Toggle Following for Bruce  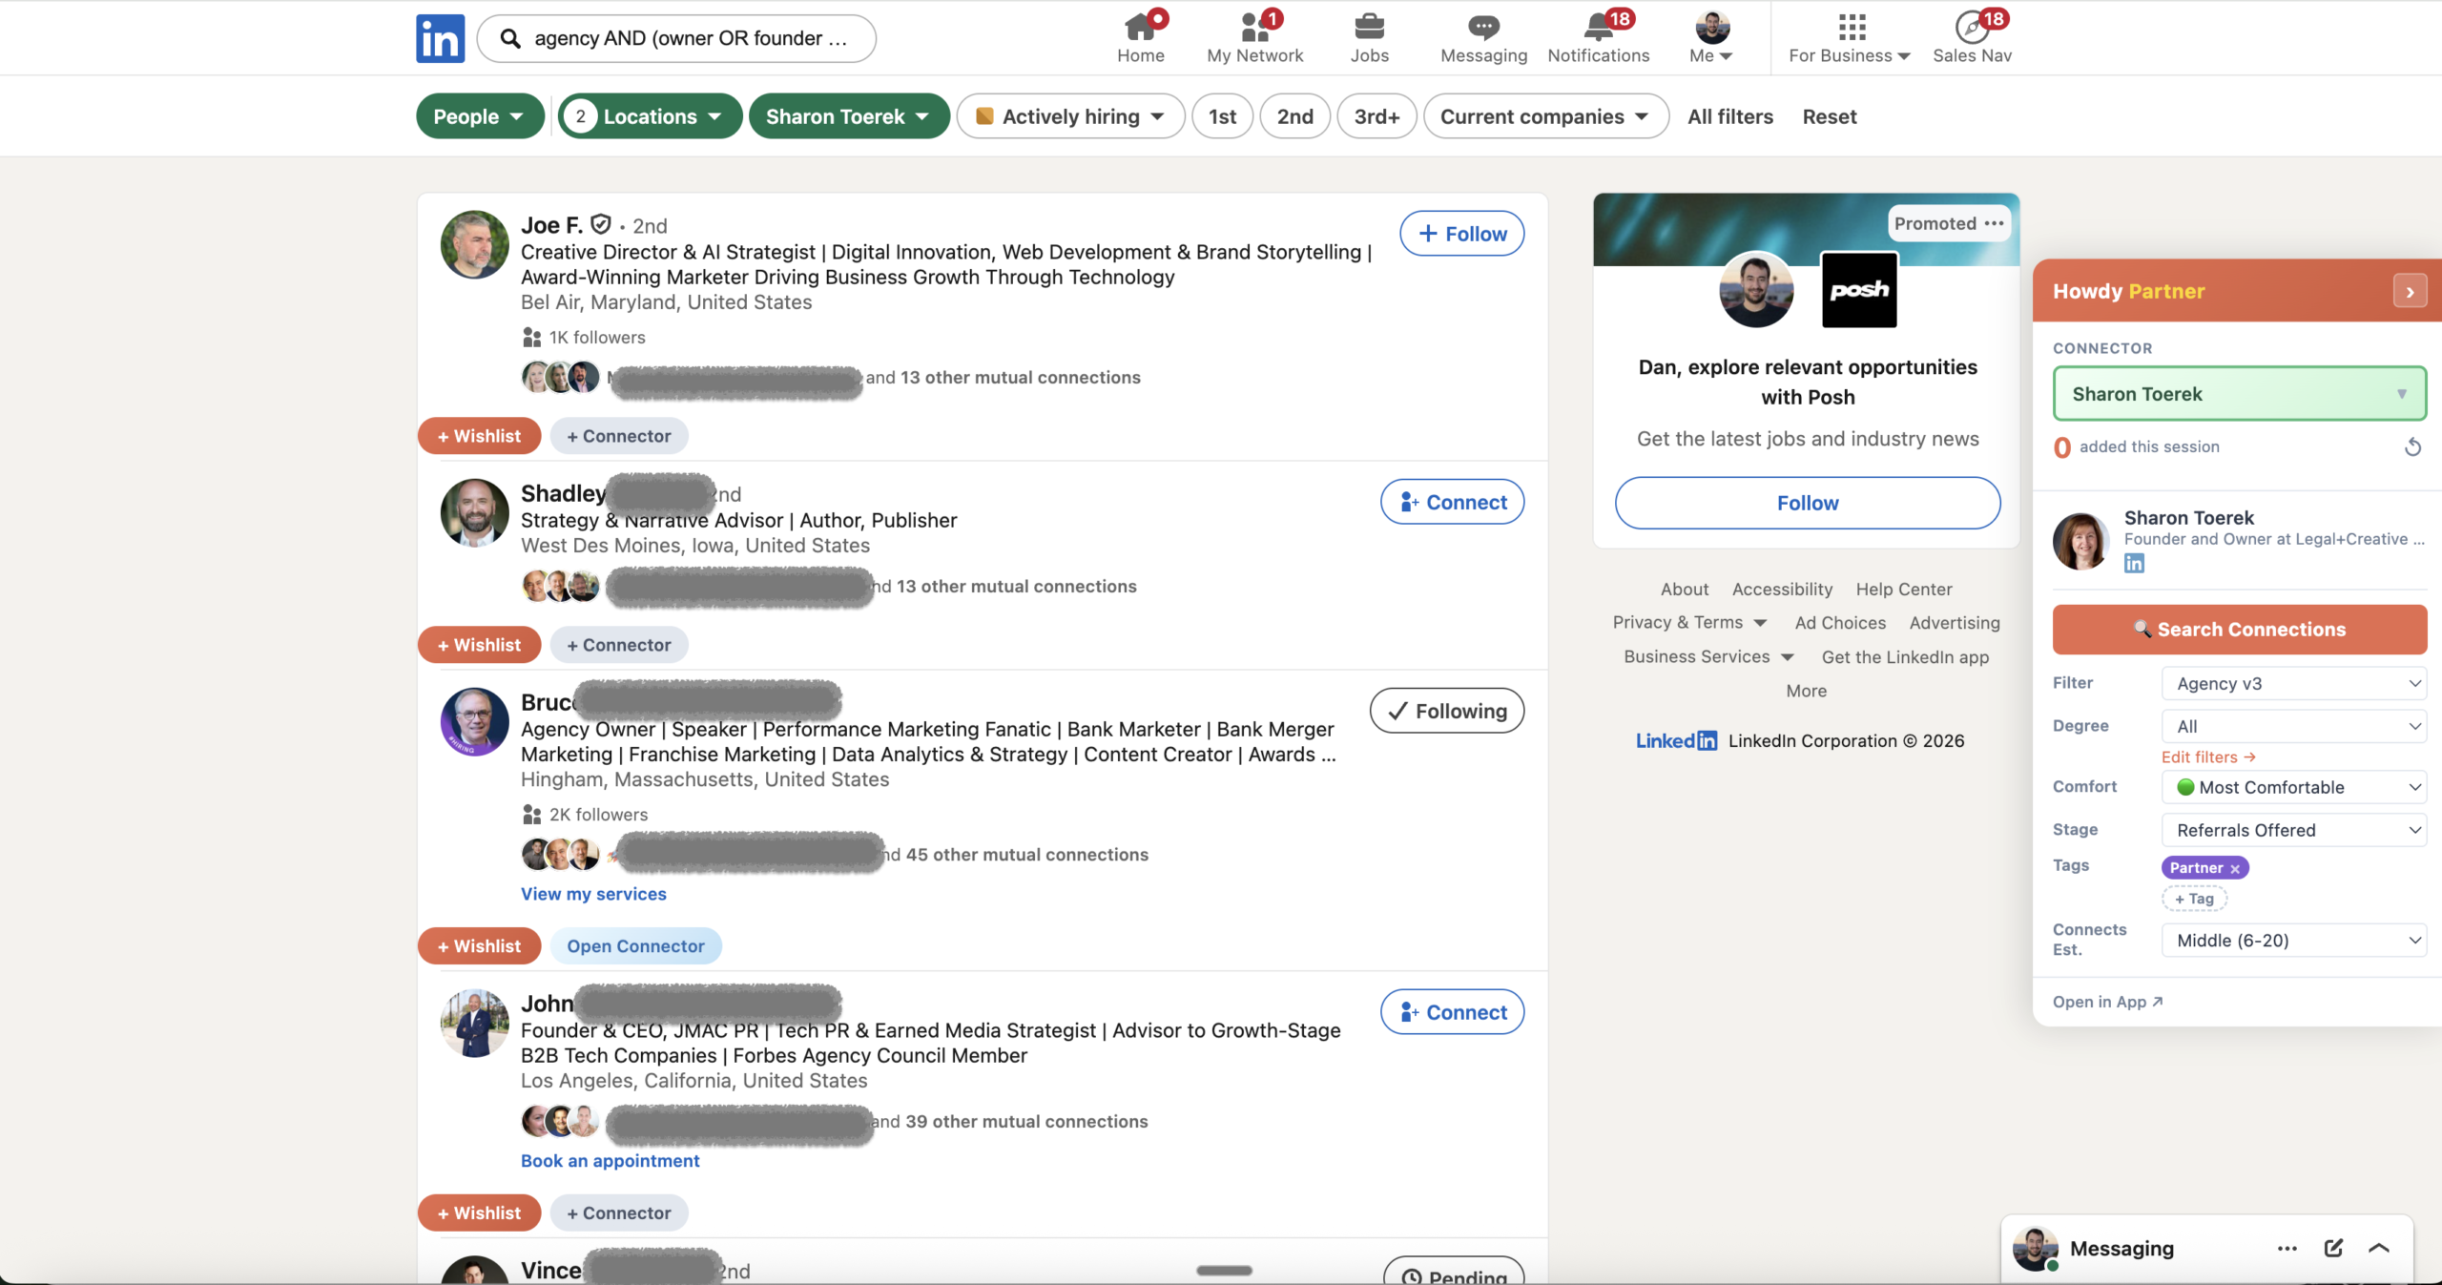[1446, 711]
